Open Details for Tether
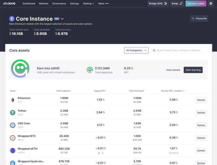 [201, 113]
